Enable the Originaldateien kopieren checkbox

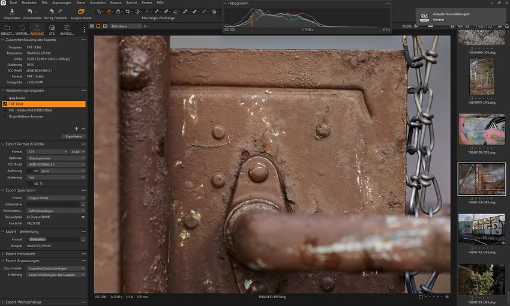coord(5,116)
